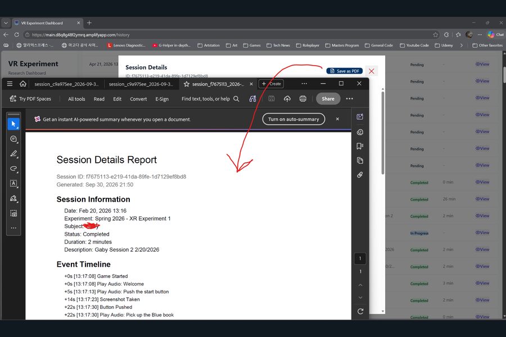Image resolution: width=506 pixels, height=337 pixels.
Task: Open the Acrobat hamburger menu
Action: (x=10, y=84)
